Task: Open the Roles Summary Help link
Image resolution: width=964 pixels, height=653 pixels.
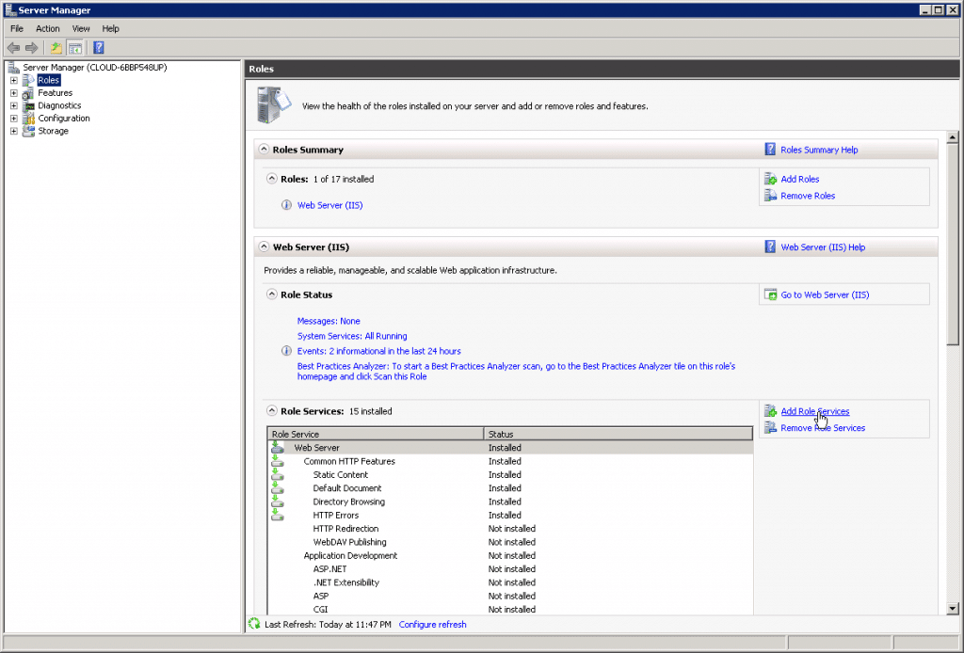Action: [x=819, y=150]
